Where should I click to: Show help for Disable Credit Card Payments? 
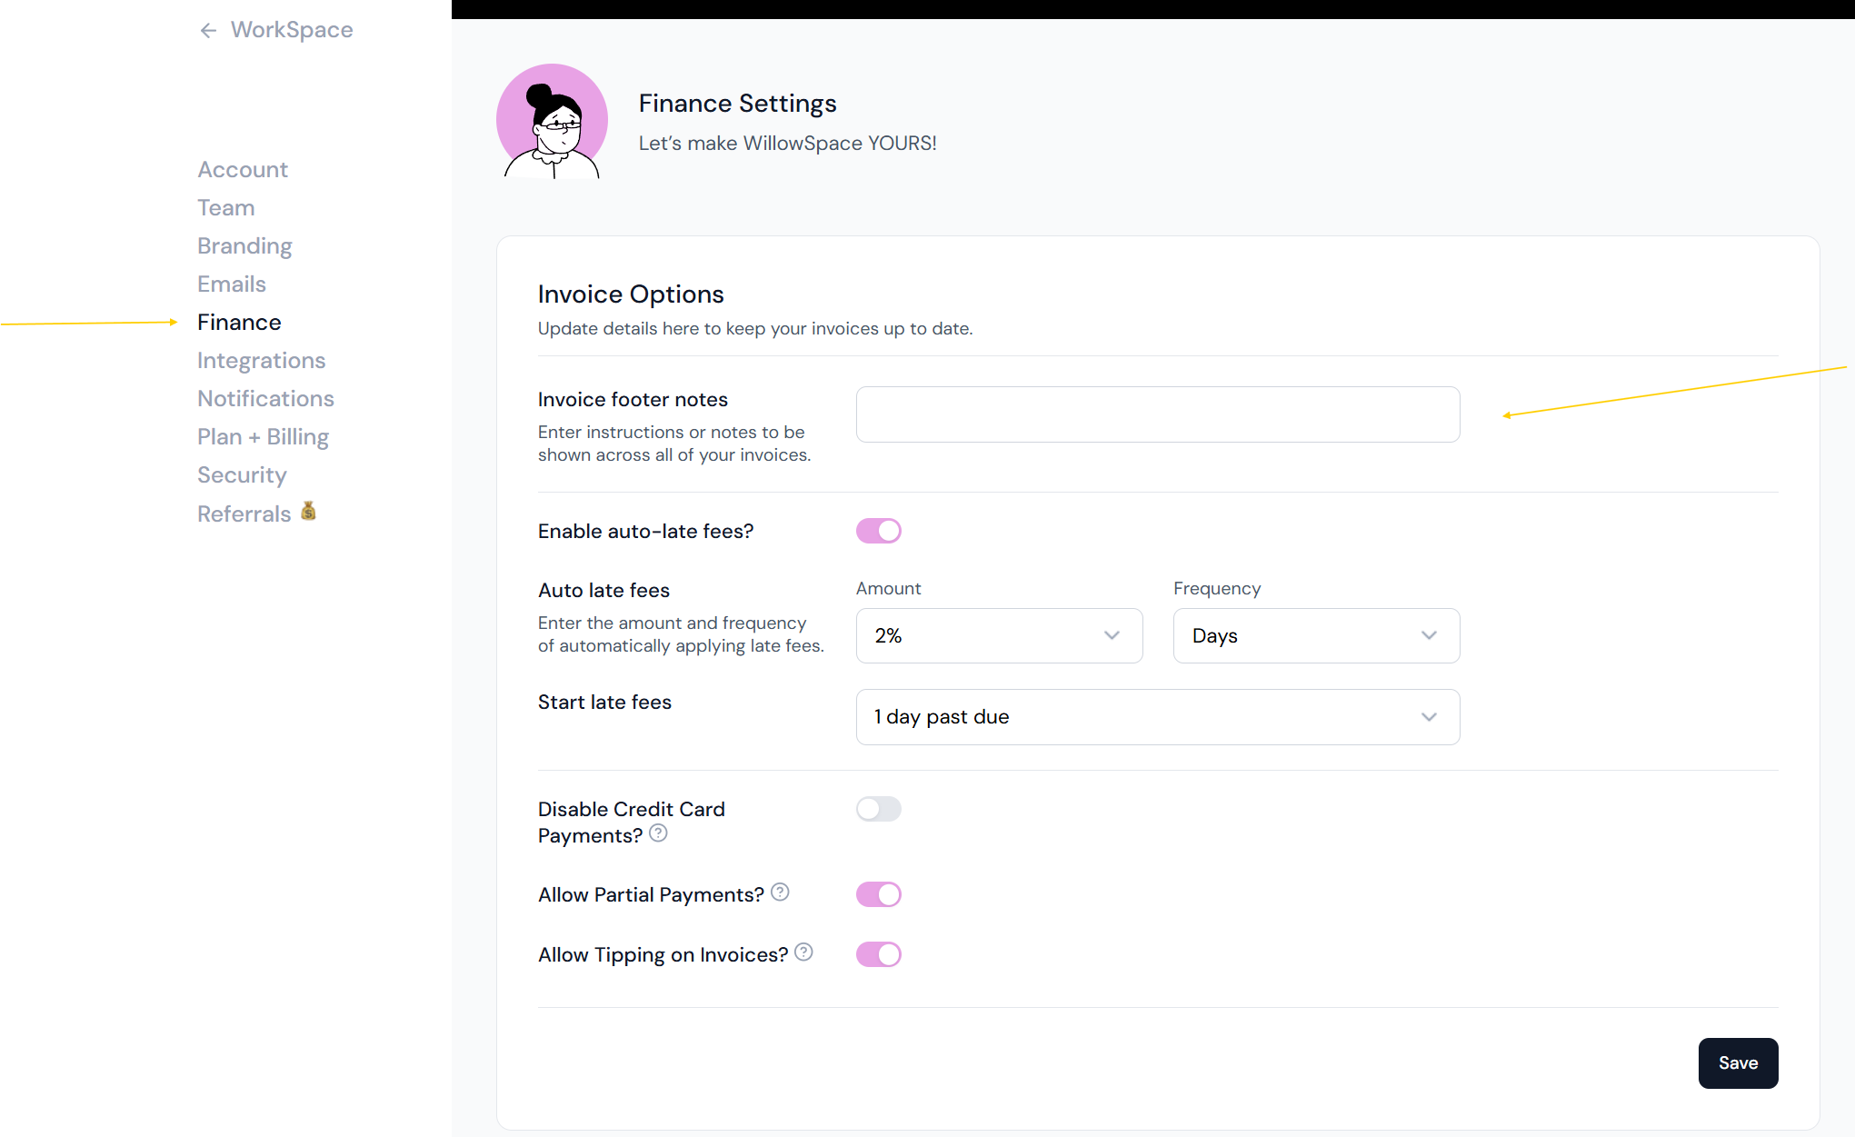click(x=658, y=833)
